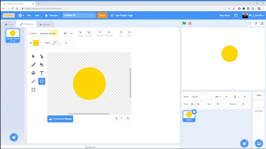Open the Outline color dropdown
Viewport: 266px width, 149px height.
(x=59, y=43)
